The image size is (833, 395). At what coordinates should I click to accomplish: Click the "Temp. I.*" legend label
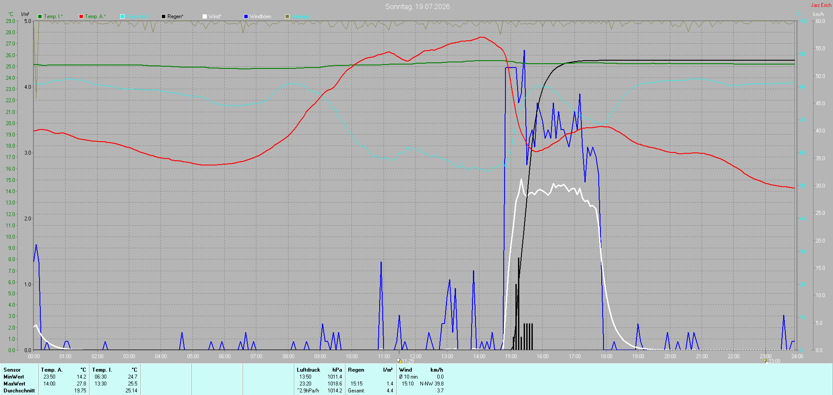point(53,16)
